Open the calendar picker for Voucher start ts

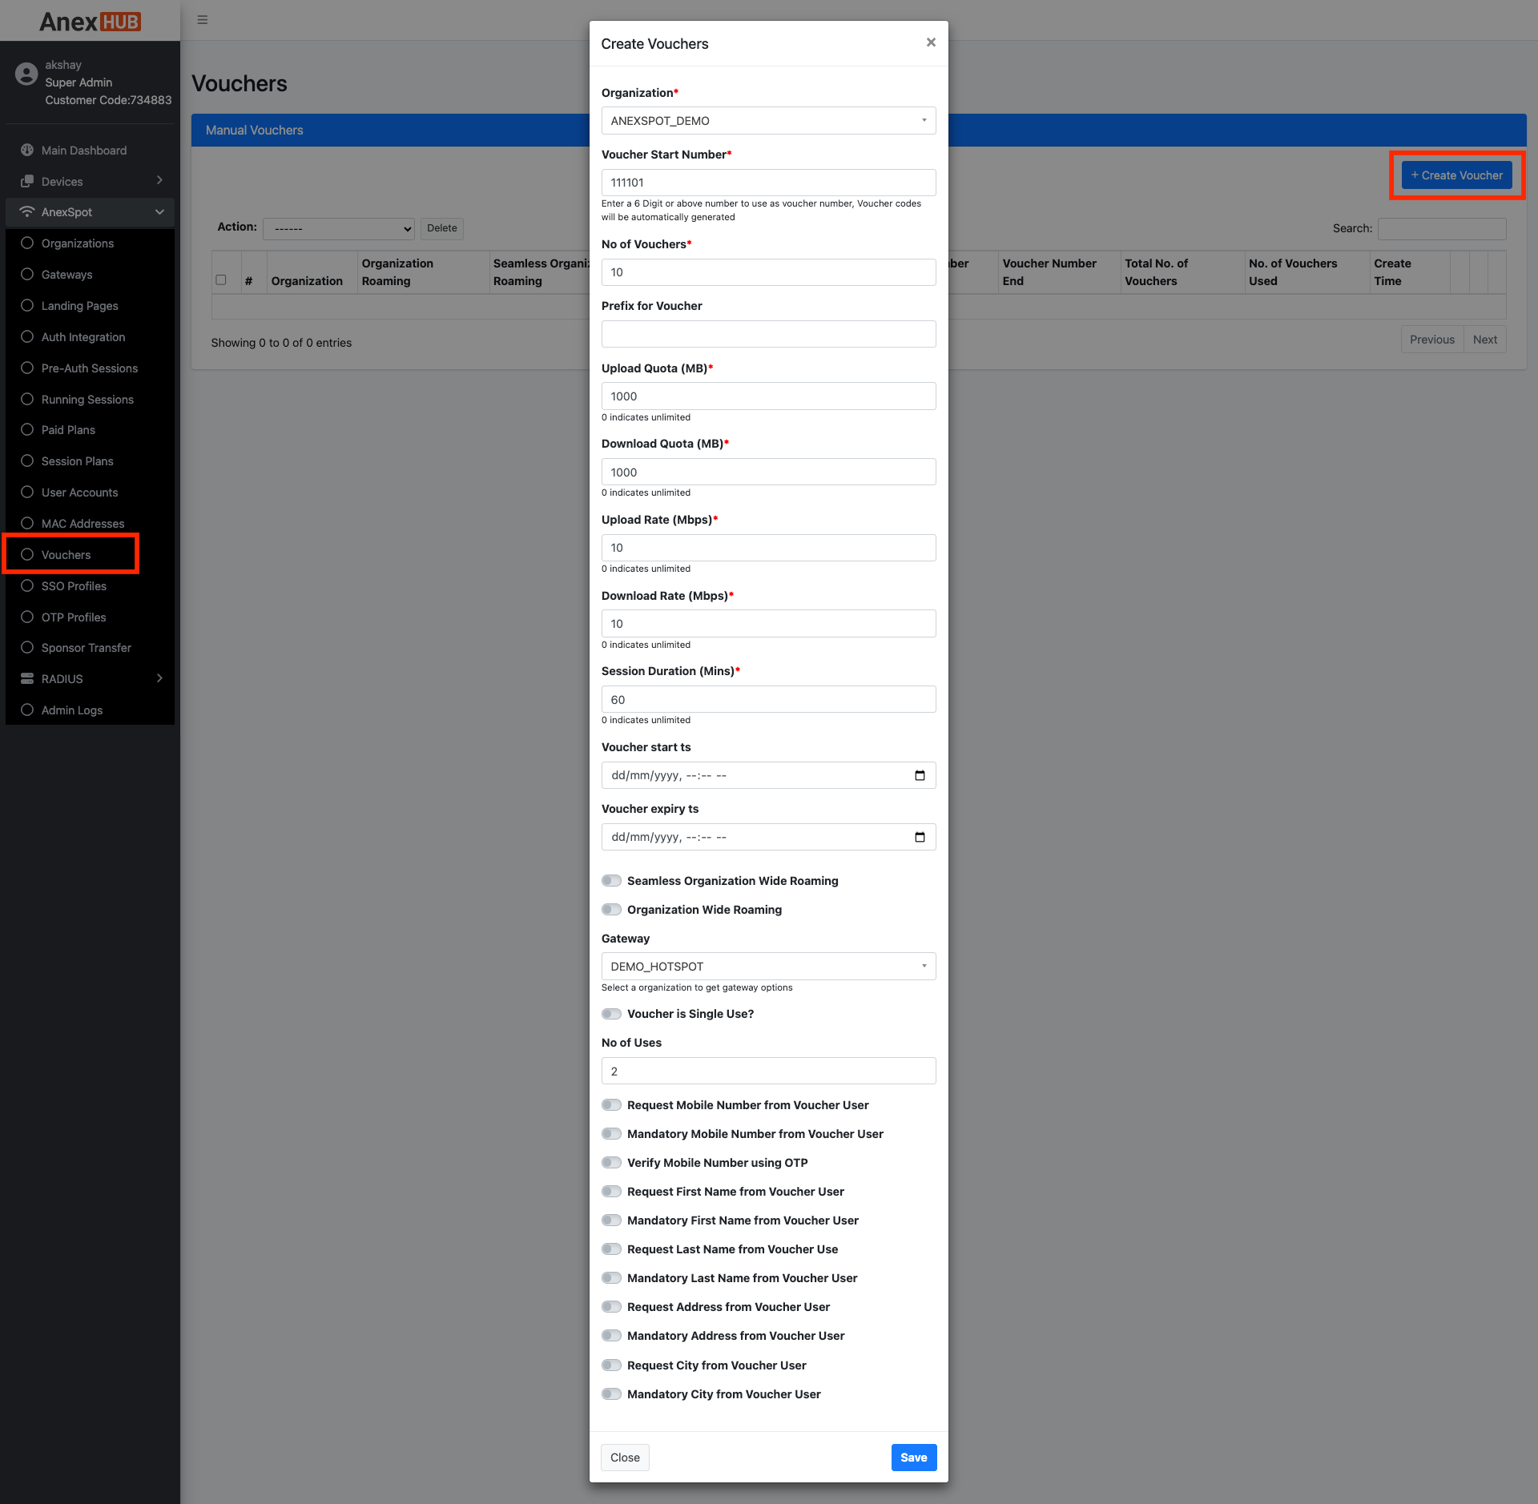click(x=920, y=775)
